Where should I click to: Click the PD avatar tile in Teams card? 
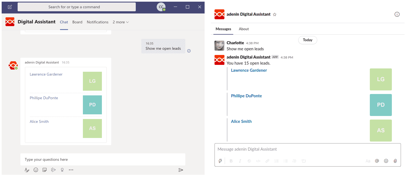coord(92,105)
